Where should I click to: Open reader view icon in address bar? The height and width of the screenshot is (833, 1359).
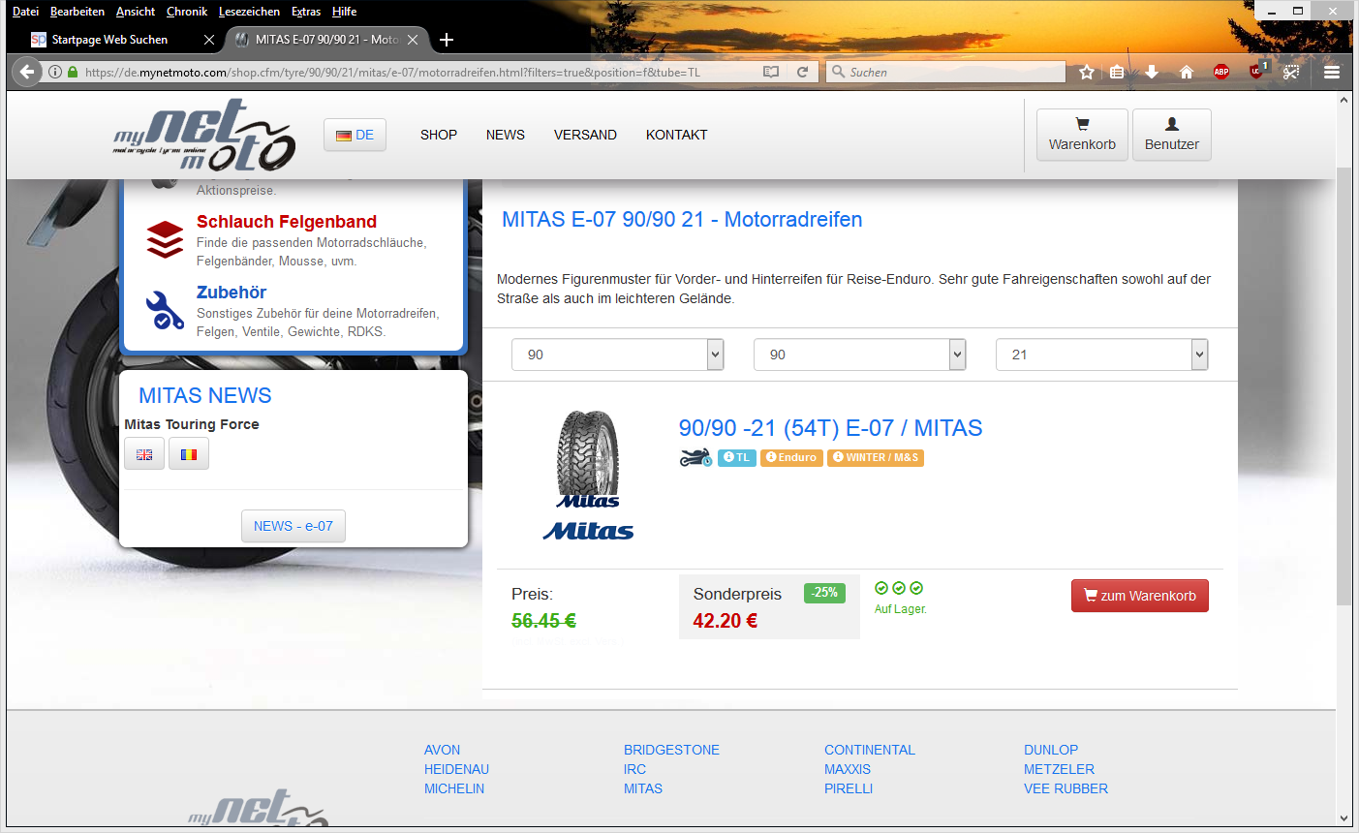pyautogui.click(x=771, y=72)
